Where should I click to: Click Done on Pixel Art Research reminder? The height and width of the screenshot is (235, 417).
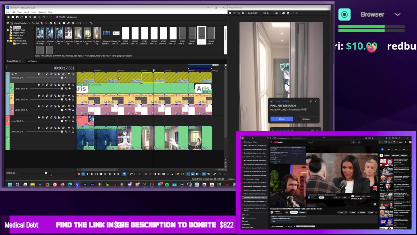pyautogui.click(x=281, y=119)
